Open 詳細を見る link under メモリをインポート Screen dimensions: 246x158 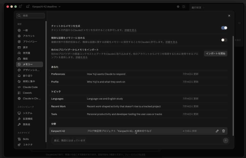pyautogui.click(x=81, y=57)
